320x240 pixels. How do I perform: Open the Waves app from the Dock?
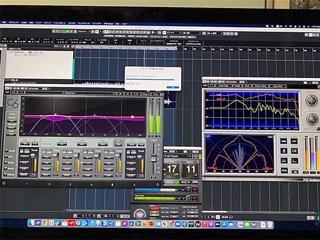point(198,225)
